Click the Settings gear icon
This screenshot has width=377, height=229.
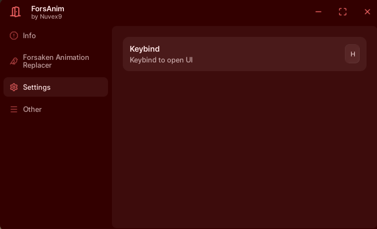(14, 87)
